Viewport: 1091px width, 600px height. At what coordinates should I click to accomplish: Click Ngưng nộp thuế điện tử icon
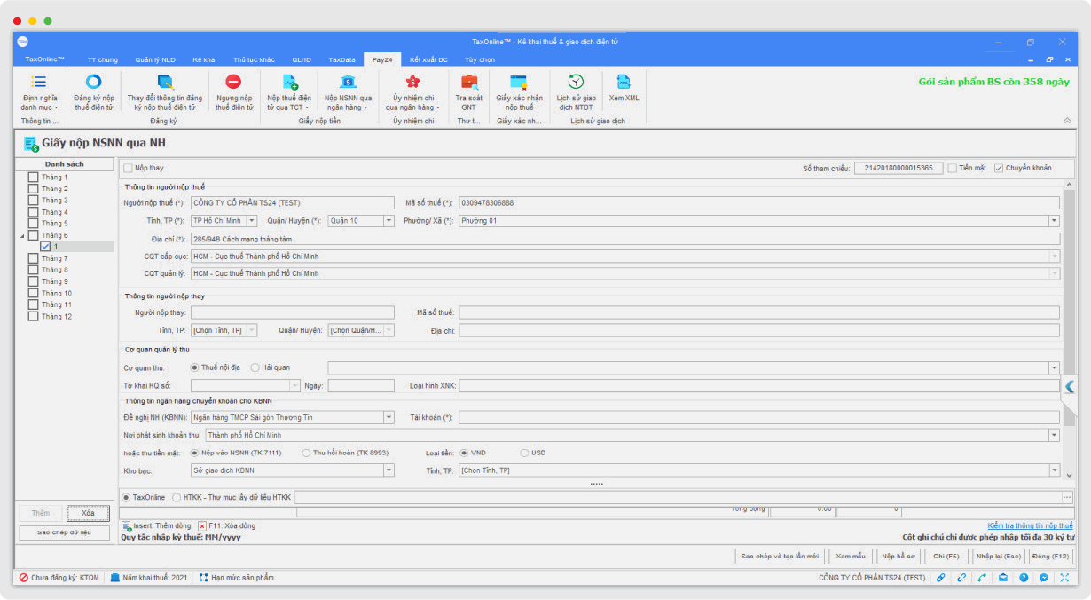[233, 83]
